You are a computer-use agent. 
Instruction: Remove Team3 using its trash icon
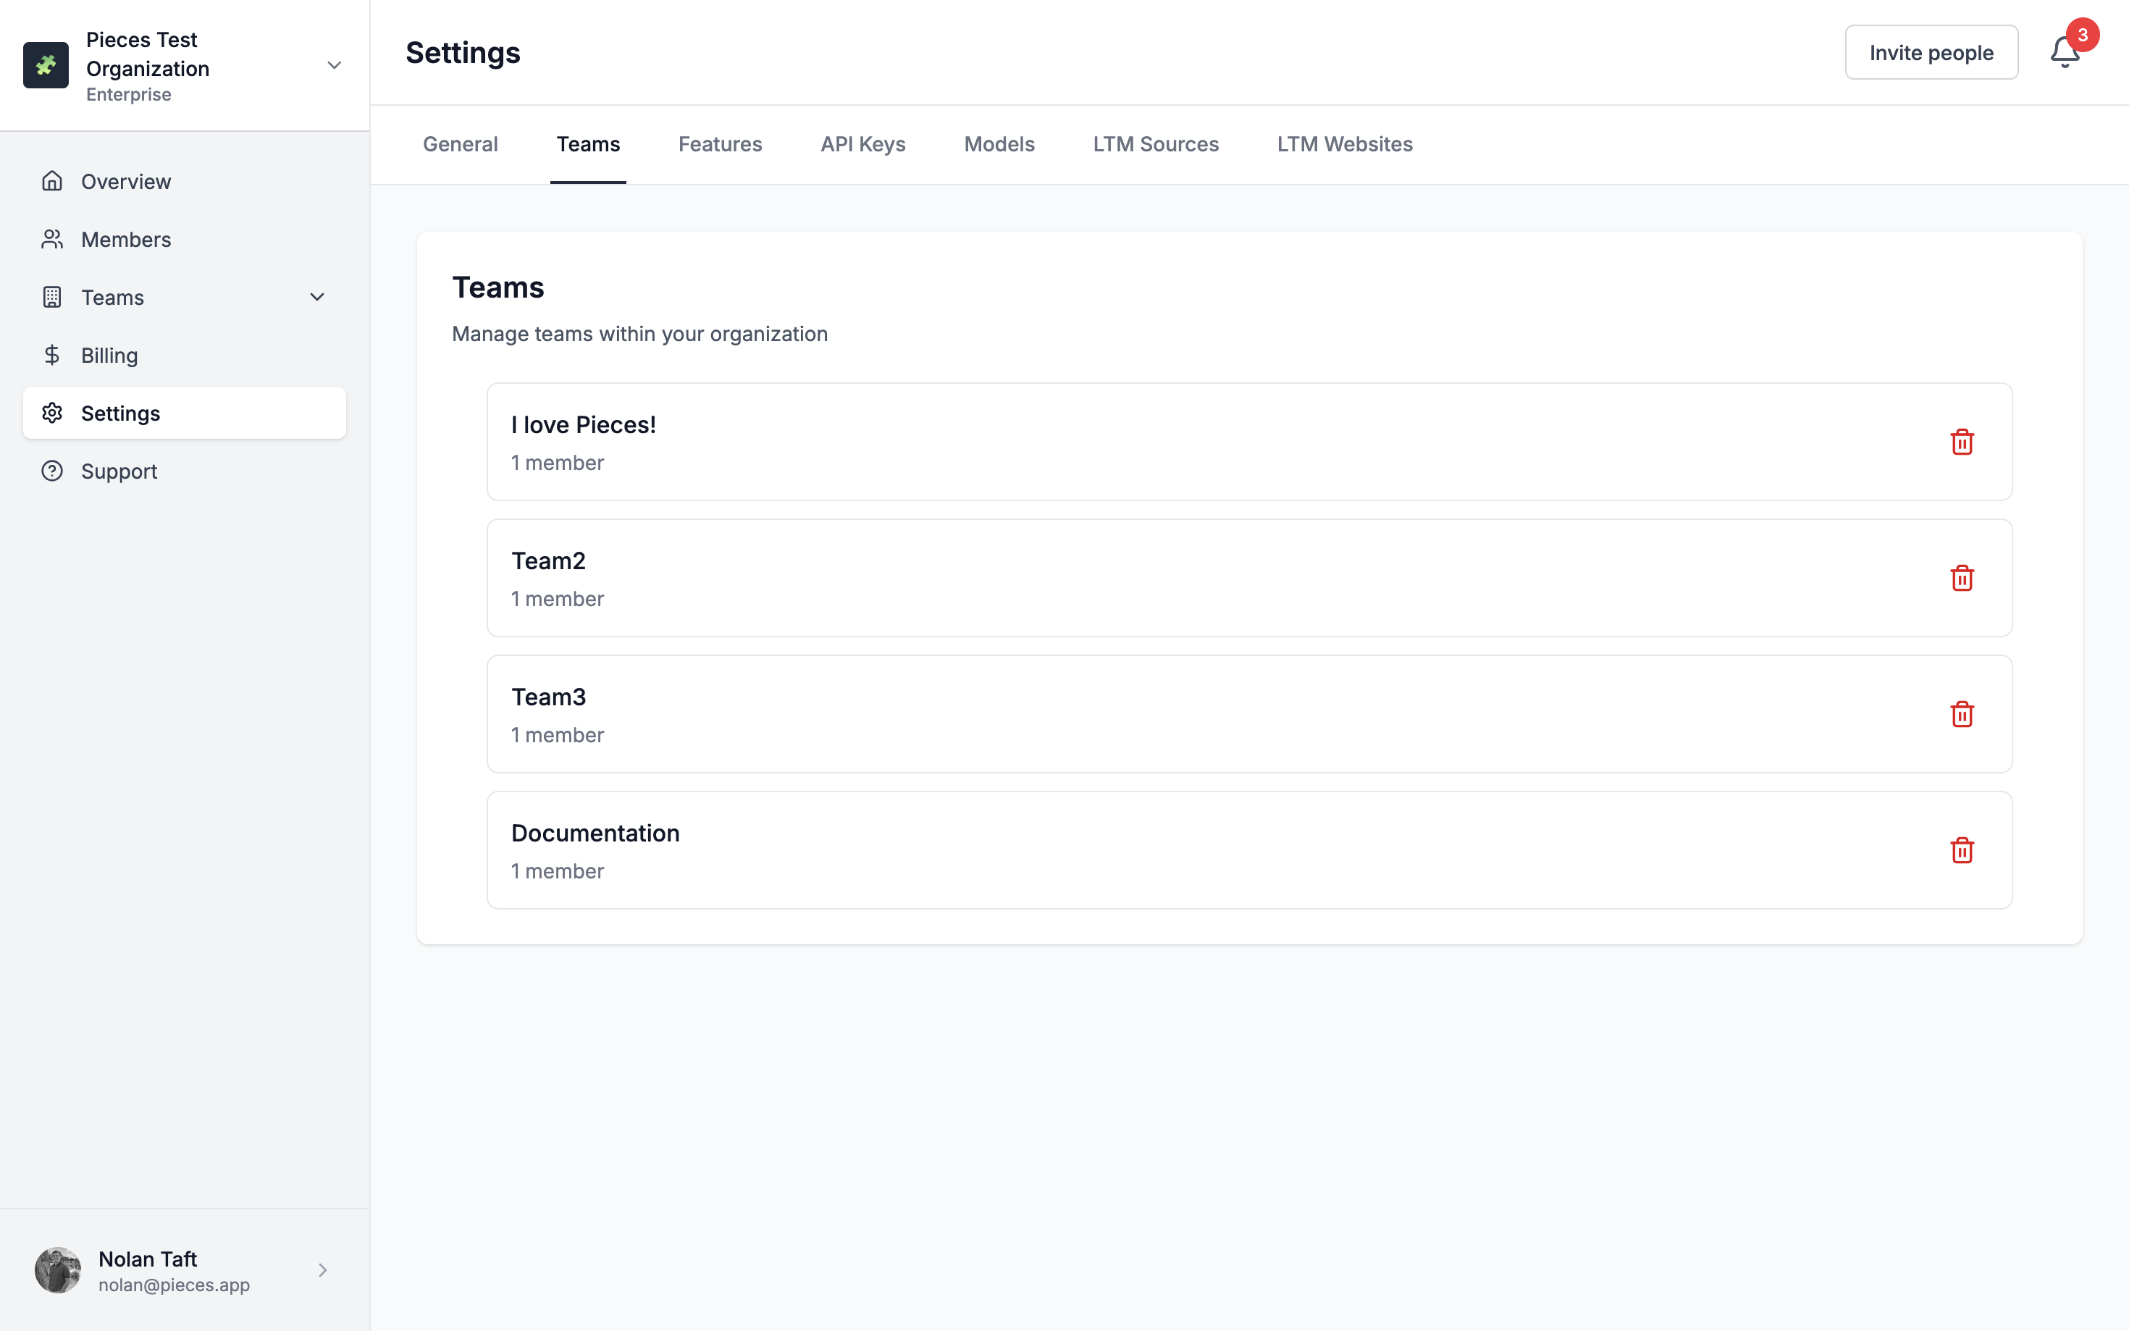(x=1961, y=714)
